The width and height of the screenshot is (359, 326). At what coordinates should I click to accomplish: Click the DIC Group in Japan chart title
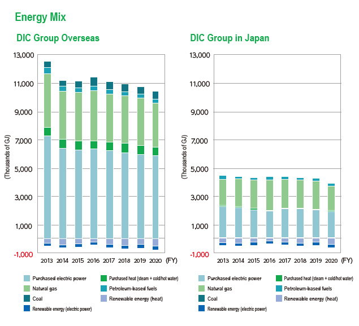230,38
